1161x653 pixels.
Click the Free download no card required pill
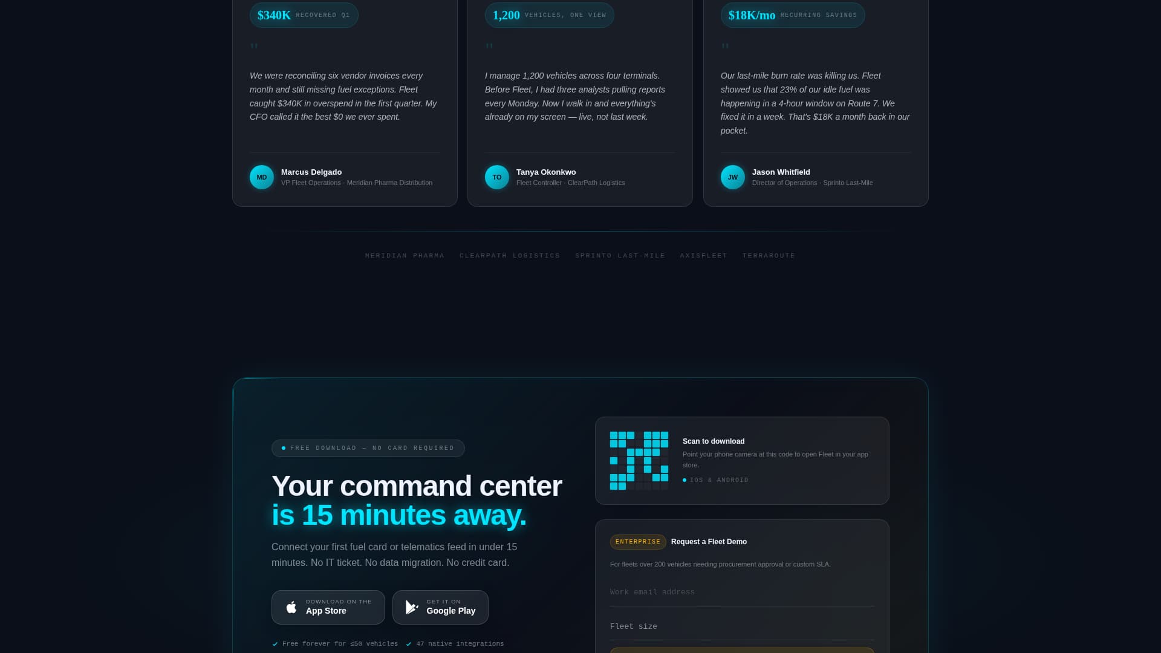[x=368, y=448]
